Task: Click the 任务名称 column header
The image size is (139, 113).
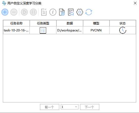Action: pyautogui.click(x=16, y=23)
